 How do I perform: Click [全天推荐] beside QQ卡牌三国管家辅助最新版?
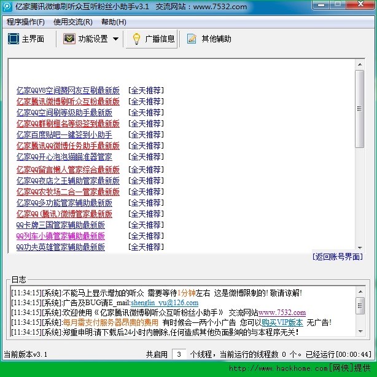pos(146,225)
